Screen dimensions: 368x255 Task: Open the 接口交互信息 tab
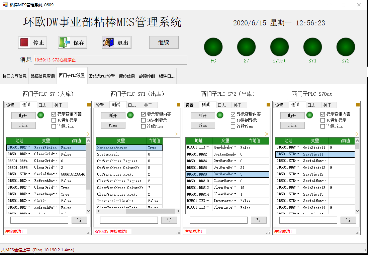14,76
